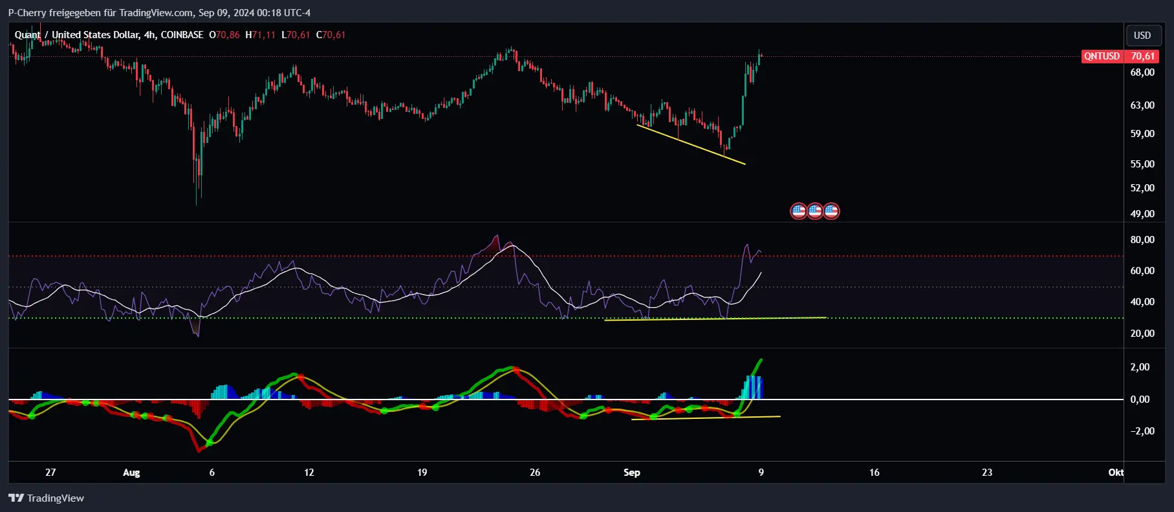Click the close value C70,61
The image size is (1174, 512).
click(331, 35)
